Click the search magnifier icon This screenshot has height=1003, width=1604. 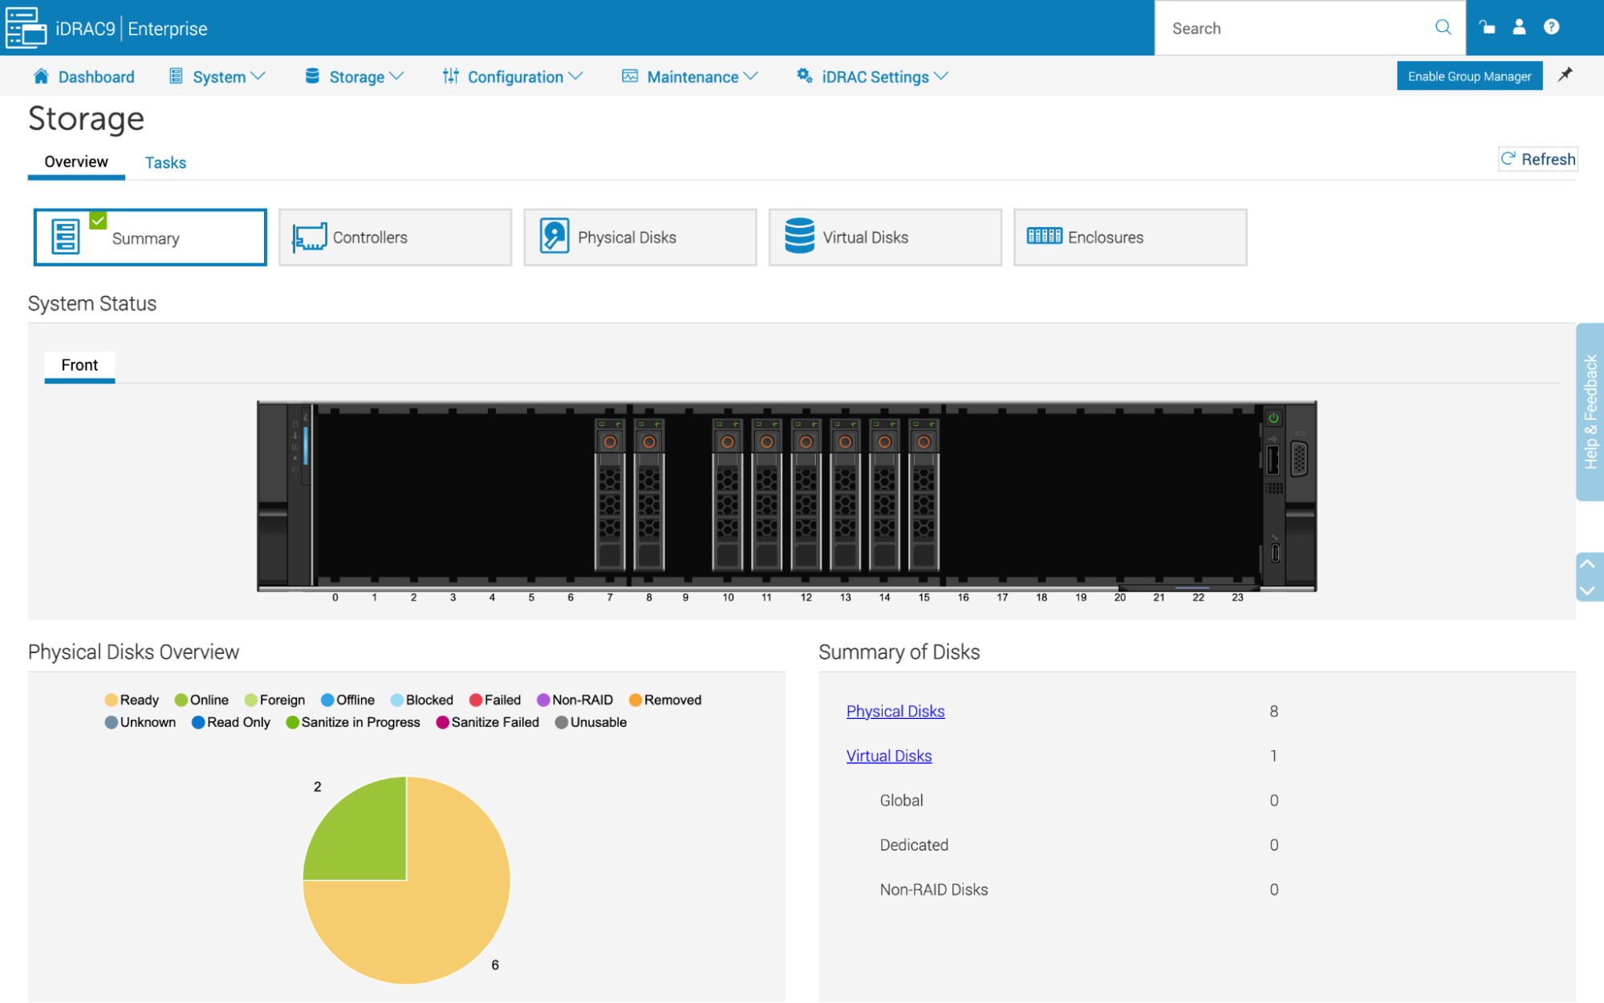click(x=1443, y=27)
